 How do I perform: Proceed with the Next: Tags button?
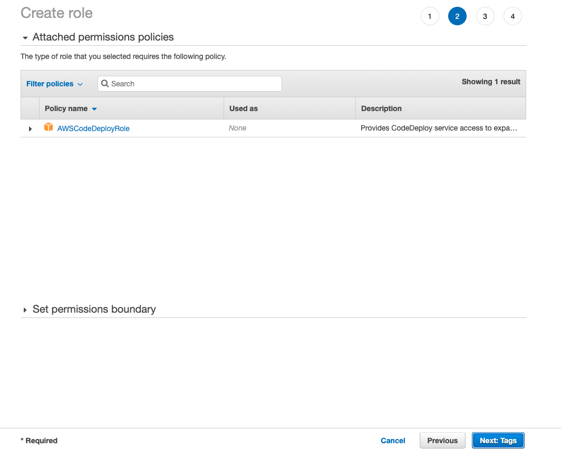tap(498, 441)
